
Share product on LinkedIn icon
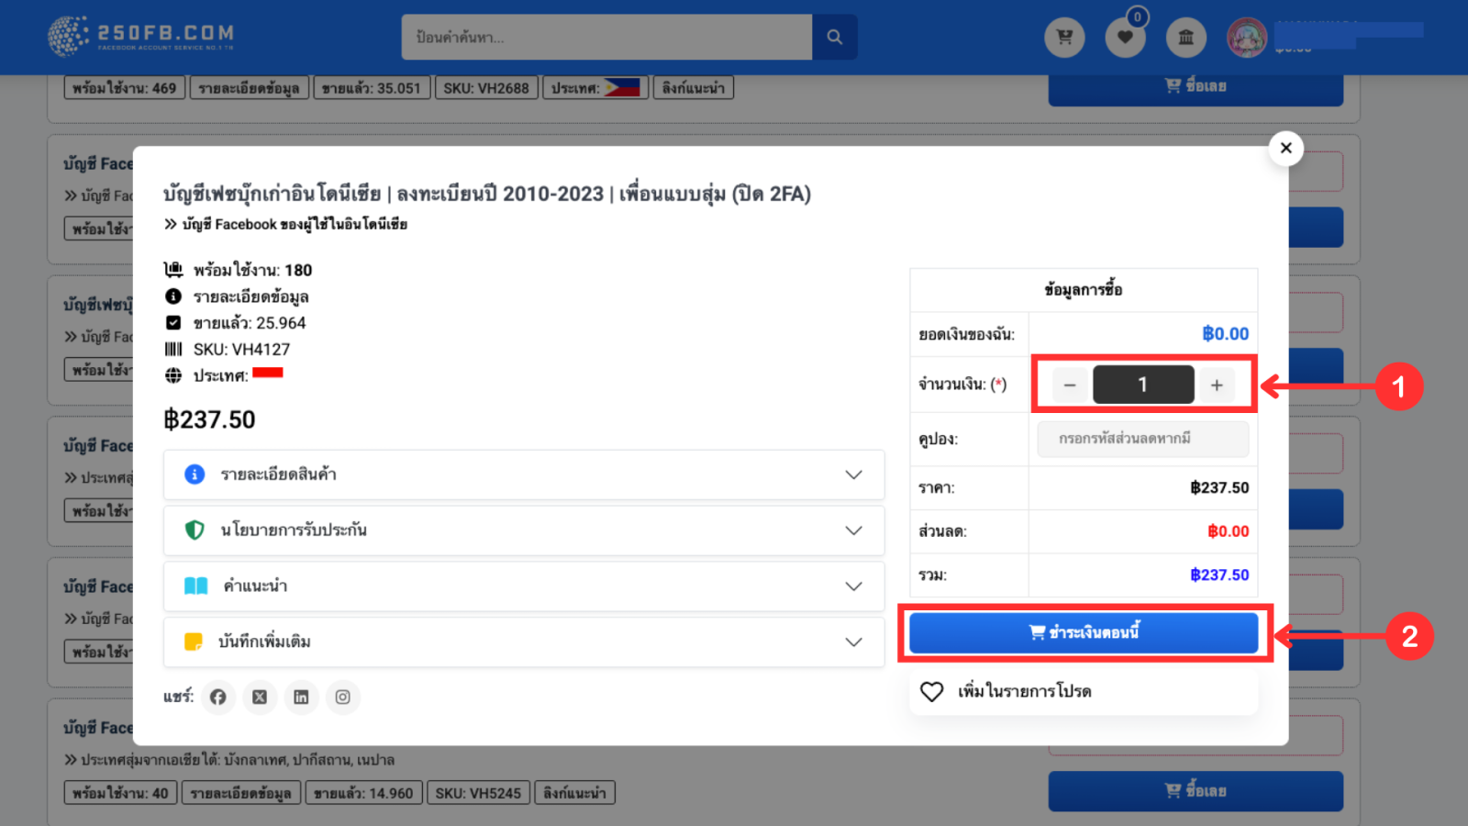[301, 698]
